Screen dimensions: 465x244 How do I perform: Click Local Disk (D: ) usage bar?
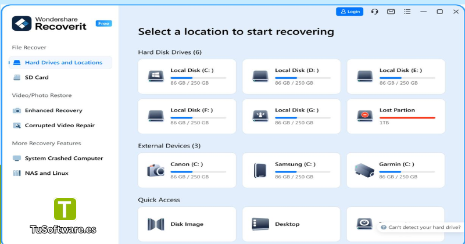point(303,78)
